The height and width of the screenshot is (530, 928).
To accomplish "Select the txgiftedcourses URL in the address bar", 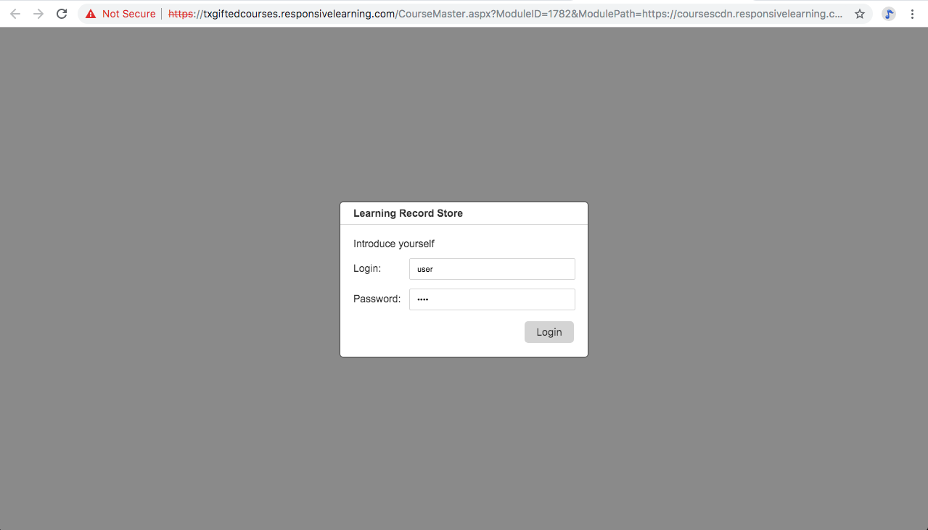I will (x=505, y=14).
